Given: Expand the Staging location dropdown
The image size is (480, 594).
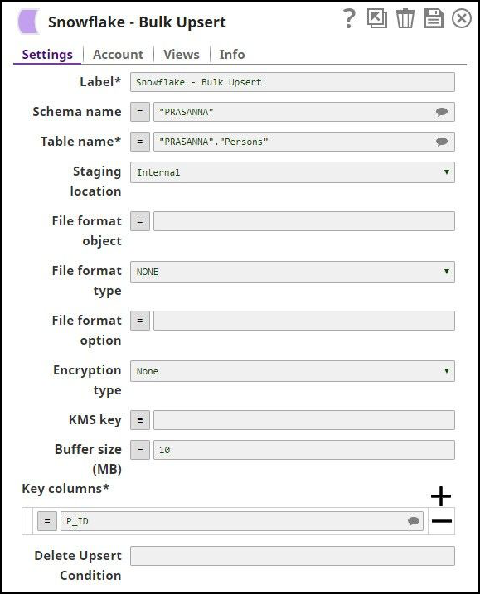Looking at the screenshot, I should (293, 172).
